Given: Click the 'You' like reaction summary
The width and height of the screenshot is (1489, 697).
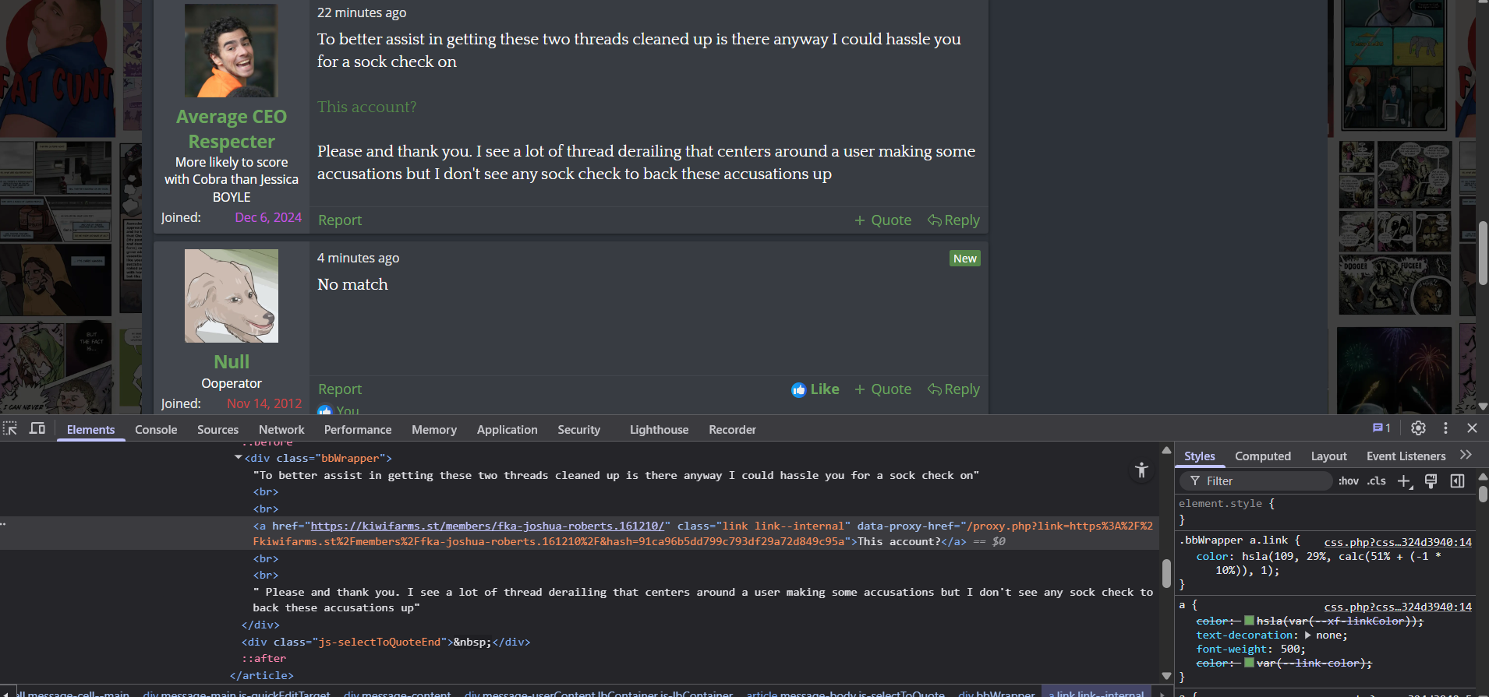Looking at the screenshot, I should pyautogui.click(x=348, y=410).
